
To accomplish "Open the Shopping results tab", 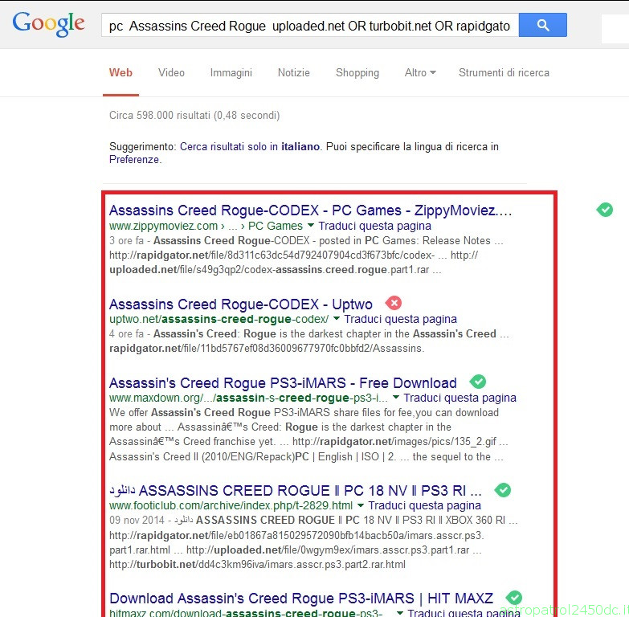I will point(357,72).
